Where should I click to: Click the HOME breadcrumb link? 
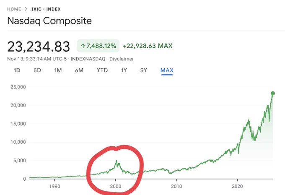coord(14,9)
